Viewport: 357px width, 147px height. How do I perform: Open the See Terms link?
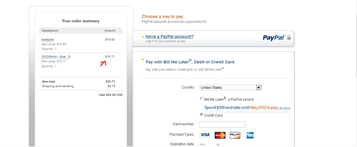click(x=285, y=108)
